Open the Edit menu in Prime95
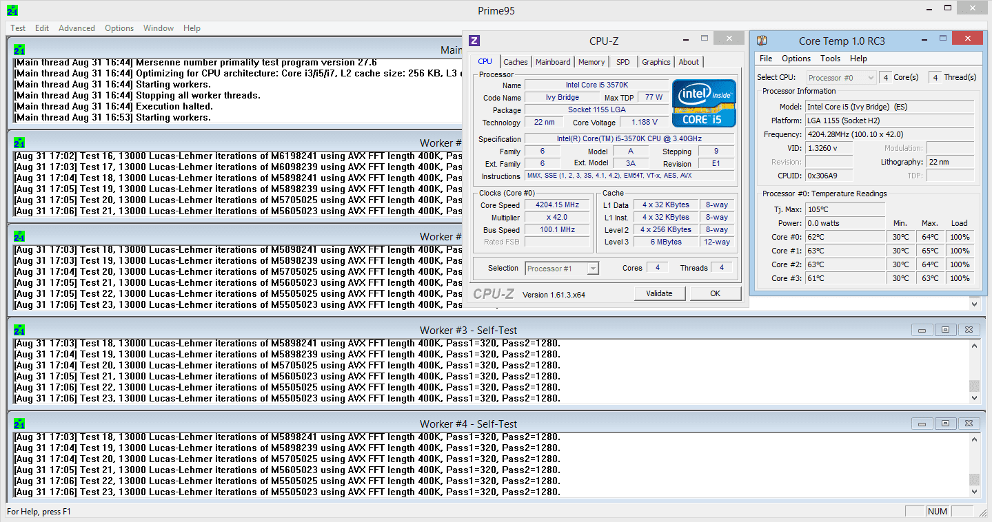 (x=42, y=28)
